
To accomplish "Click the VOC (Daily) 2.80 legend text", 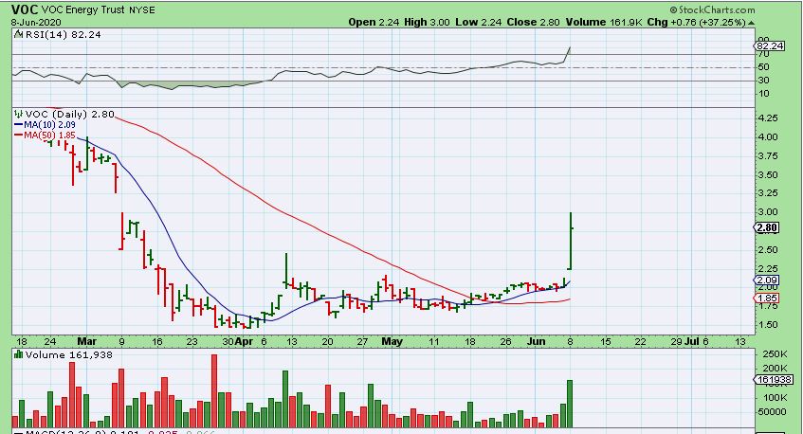I will point(69,114).
